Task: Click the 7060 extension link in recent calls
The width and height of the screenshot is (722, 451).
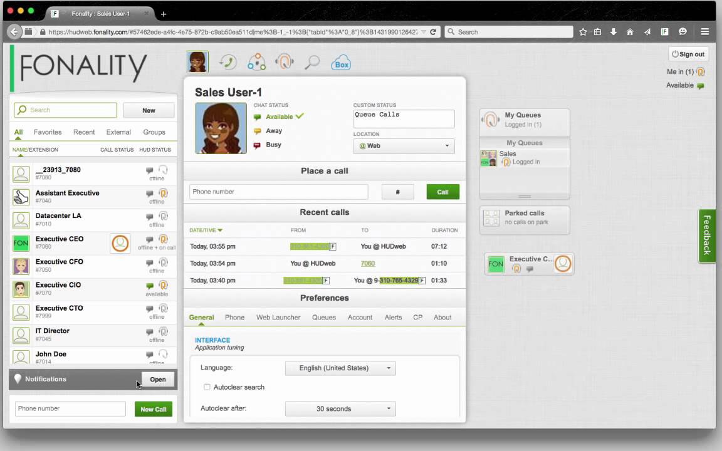Action: pos(367,263)
